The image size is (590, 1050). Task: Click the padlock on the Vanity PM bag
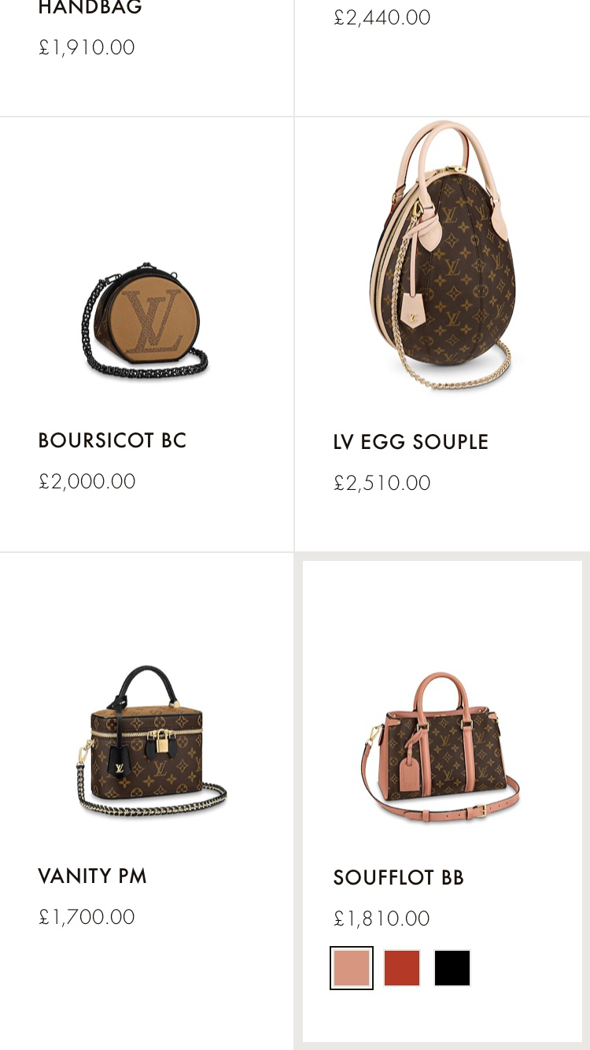click(162, 741)
